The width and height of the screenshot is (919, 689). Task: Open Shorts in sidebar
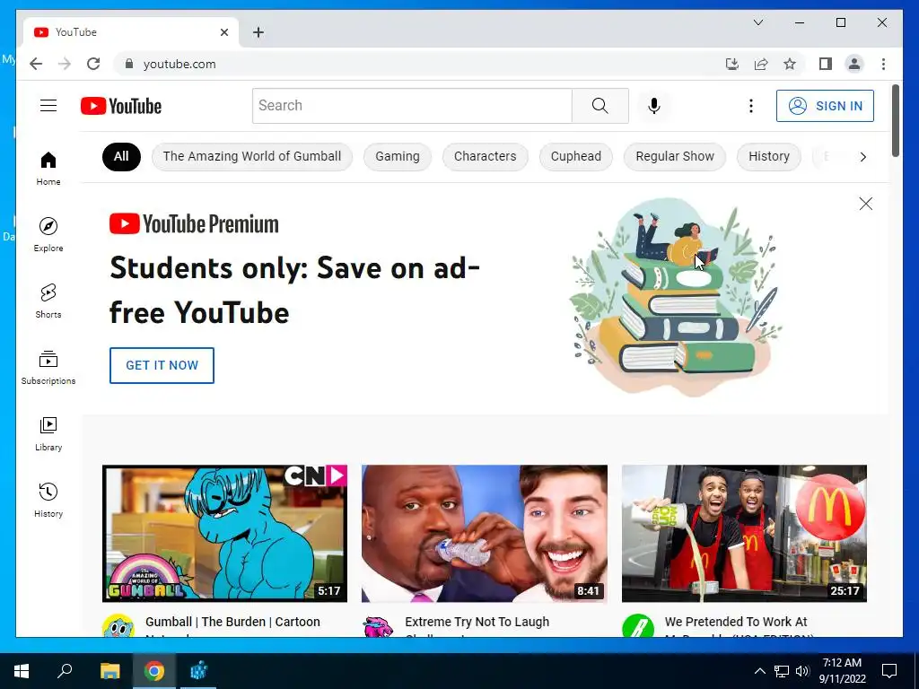48,301
